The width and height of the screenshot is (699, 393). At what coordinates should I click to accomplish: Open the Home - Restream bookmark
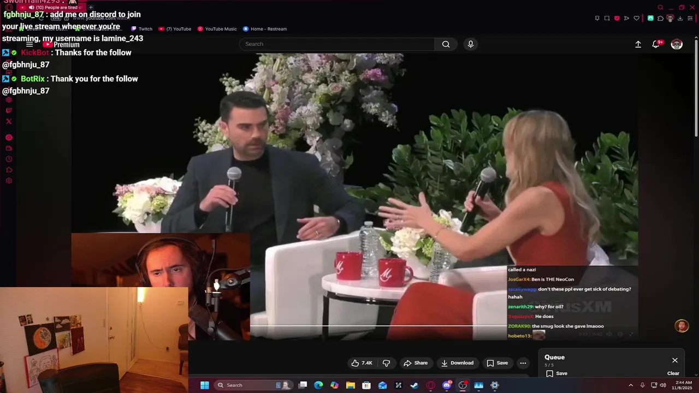[265, 29]
